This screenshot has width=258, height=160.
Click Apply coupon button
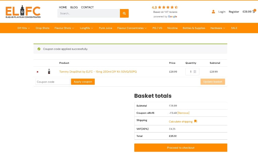tap(83, 82)
